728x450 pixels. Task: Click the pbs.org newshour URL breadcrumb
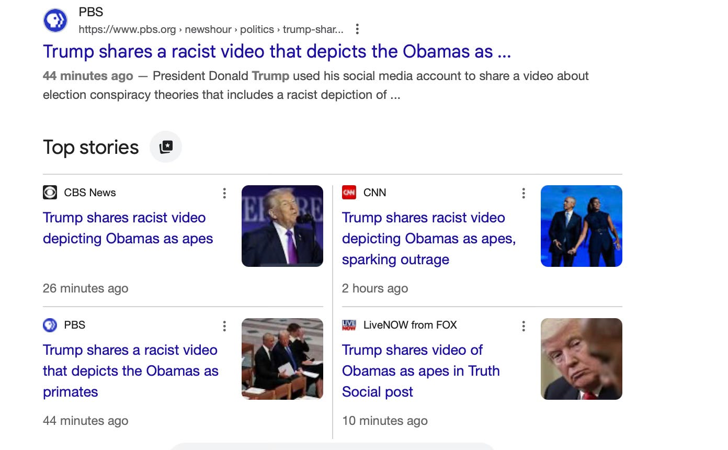[211, 29]
